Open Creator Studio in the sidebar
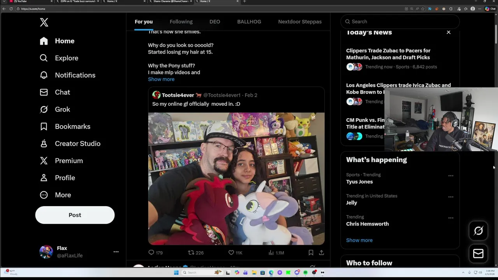 coord(70,143)
